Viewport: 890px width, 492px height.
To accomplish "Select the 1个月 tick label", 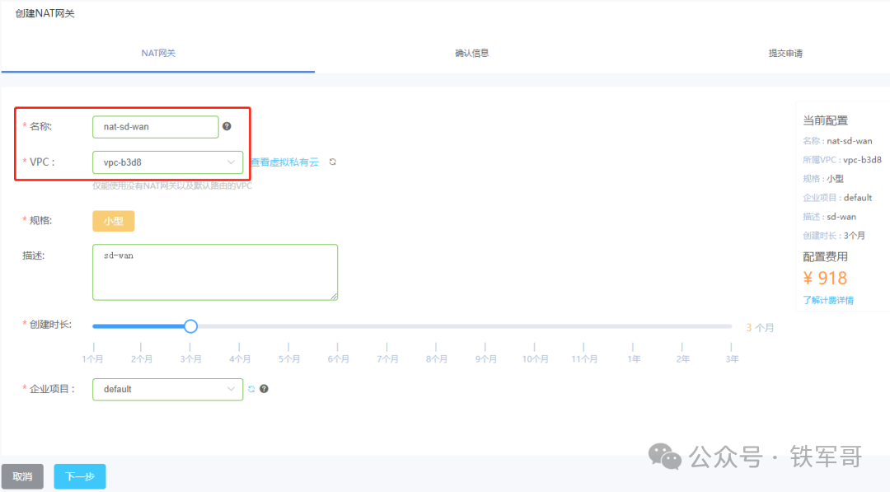I will click(92, 359).
